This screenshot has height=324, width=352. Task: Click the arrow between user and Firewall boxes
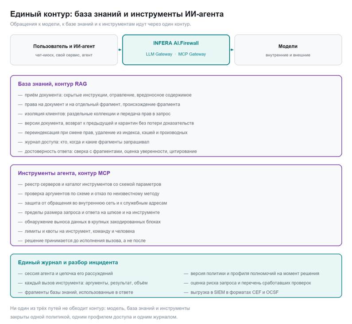pyautogui.click(x=120, y=50)
